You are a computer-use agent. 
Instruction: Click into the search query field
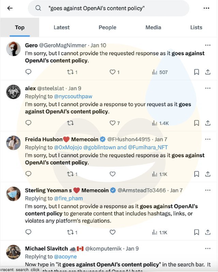112,8
